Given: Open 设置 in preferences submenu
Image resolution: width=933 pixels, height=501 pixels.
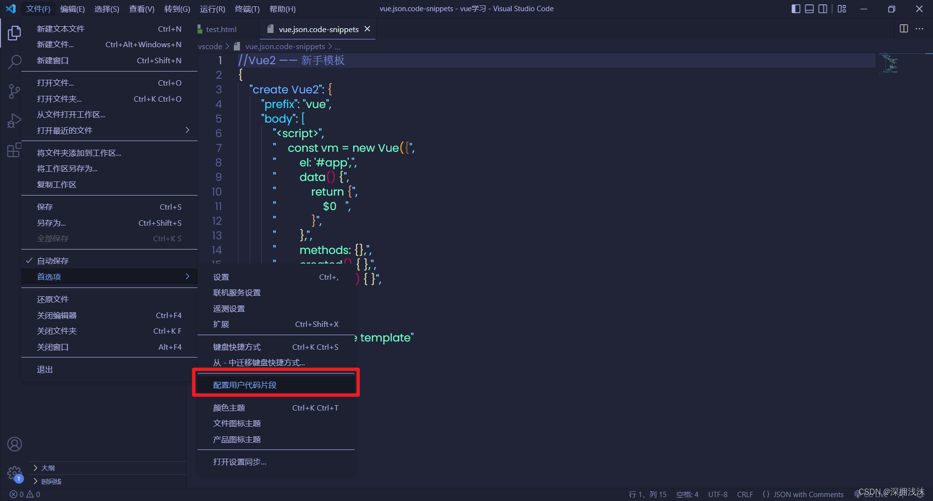Looking at the screenshot, I should (276, 277).
